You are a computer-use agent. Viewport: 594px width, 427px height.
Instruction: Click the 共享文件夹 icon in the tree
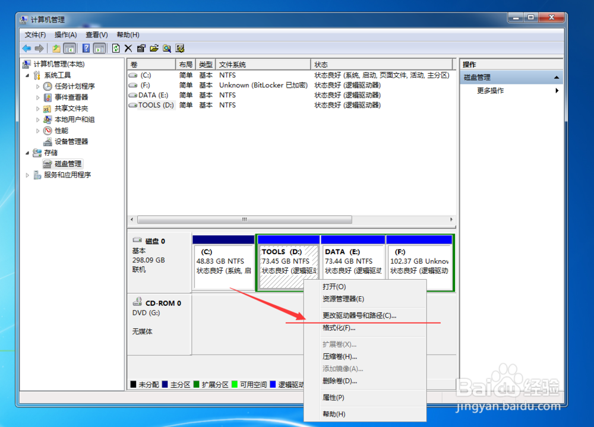[48, 109]
